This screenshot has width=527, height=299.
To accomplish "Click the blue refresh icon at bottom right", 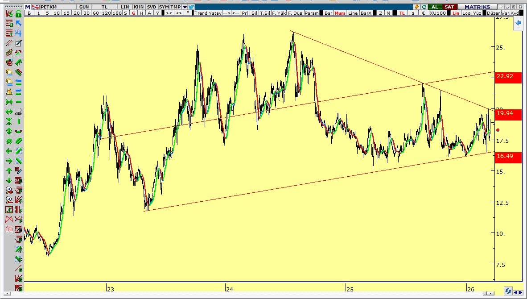I will [x=508, y=291].
